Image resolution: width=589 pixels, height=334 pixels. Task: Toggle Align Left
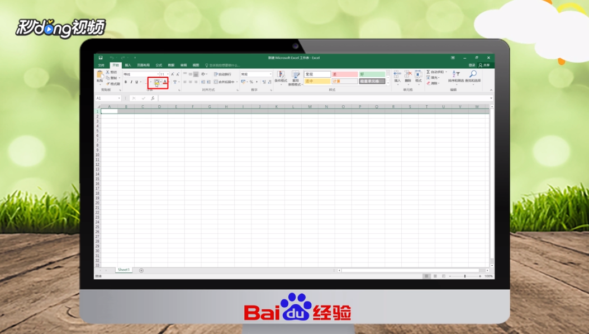click(x=185, y=82)
